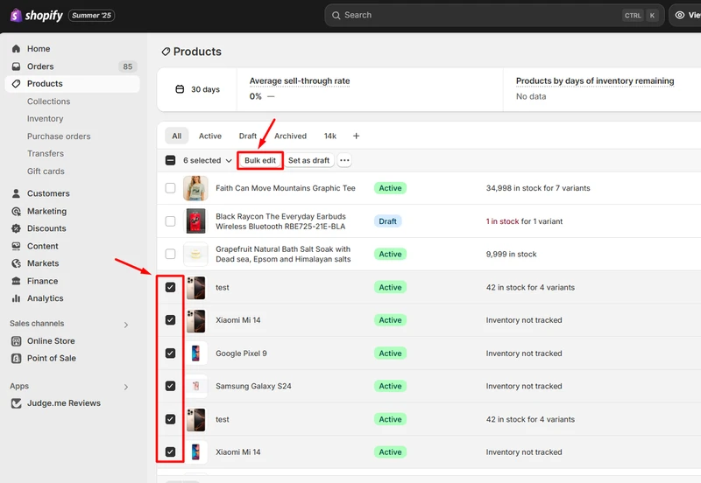Open Grapefruit Bath Salt product thumbnail
The width and height of the screenshot is (701, 483).
[x=195, y=254]
